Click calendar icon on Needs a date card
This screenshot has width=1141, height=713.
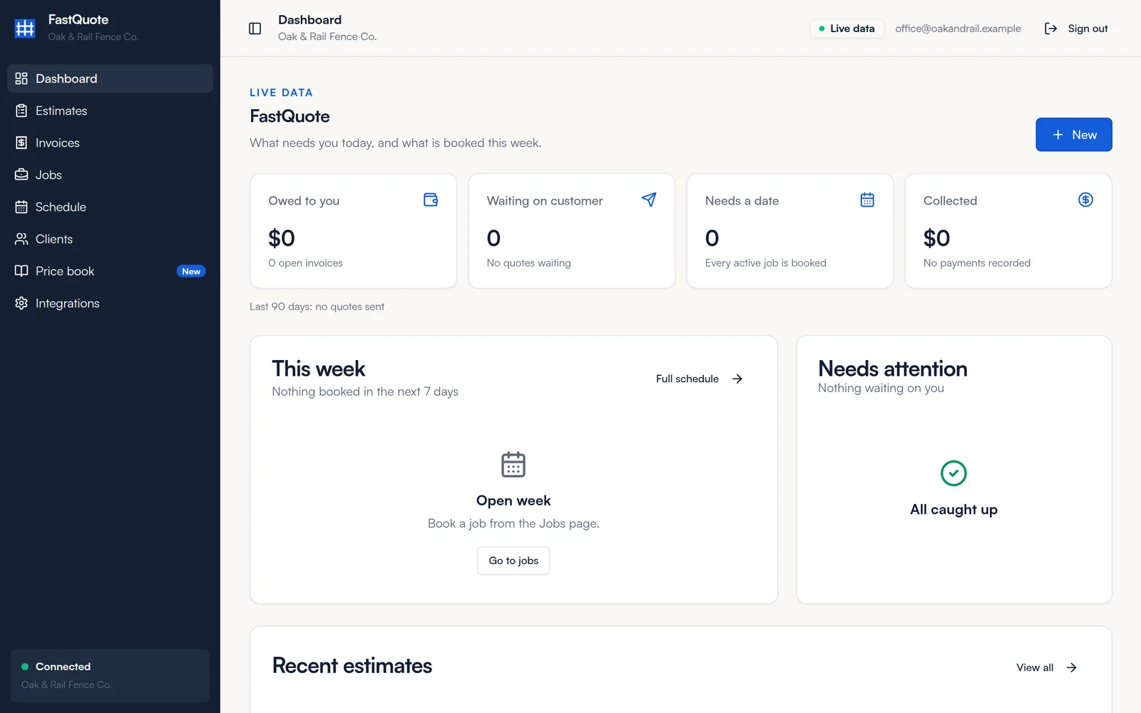tap(867, 200)
